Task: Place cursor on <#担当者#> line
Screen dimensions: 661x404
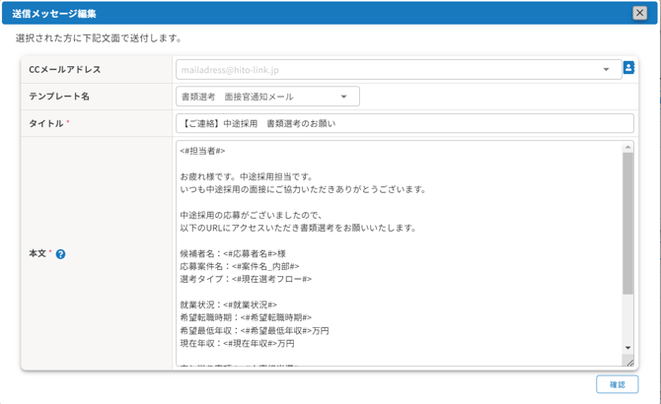Action: point(203,151)
